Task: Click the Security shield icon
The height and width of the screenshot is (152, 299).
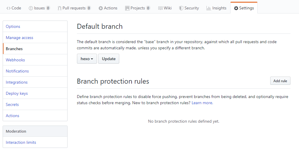Action: click(181, 8)
